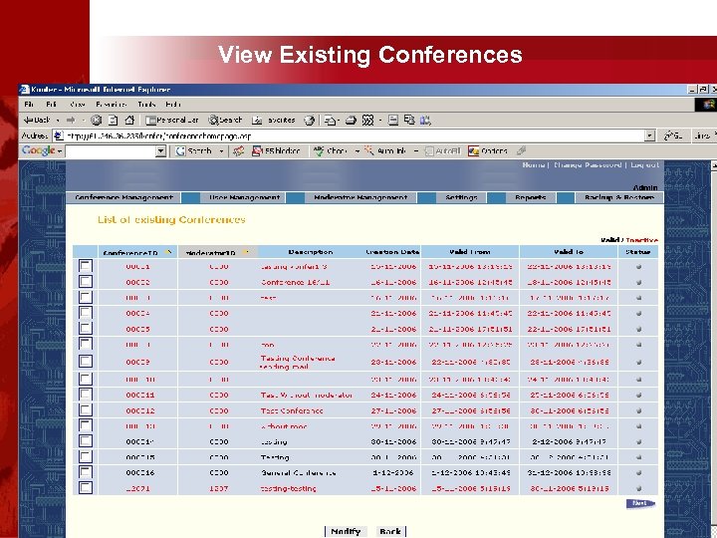717x538 pixels.
Task: Expand the Google Search button dropdown arrow
Action: tap(221, 151)
